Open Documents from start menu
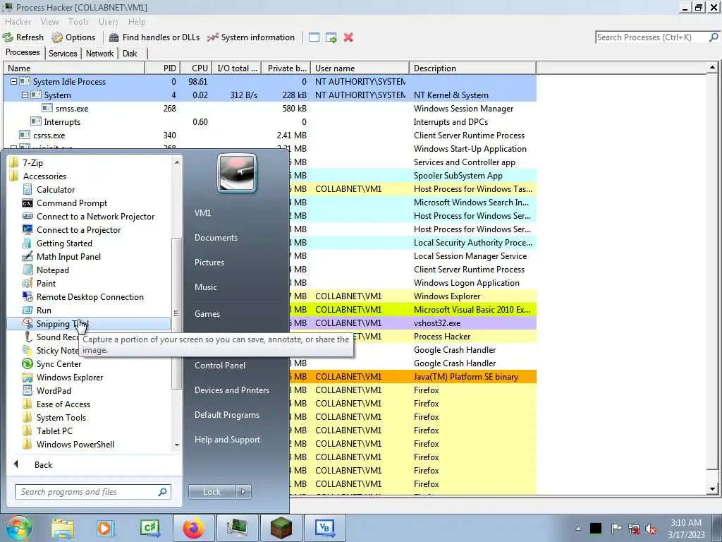Viewport: 722px width, 542px height. point(216,237)
